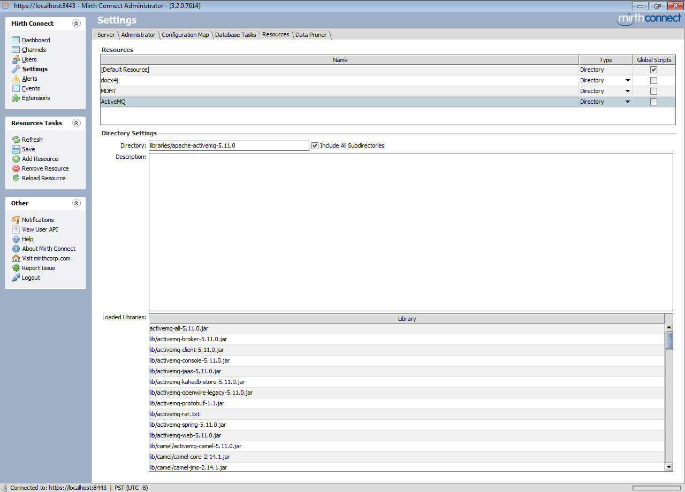Image resolution: width=685 pixels, height=492 pixels.
Task: Open Type dropdown for ActiveMQ
Action: coord(627,102)
